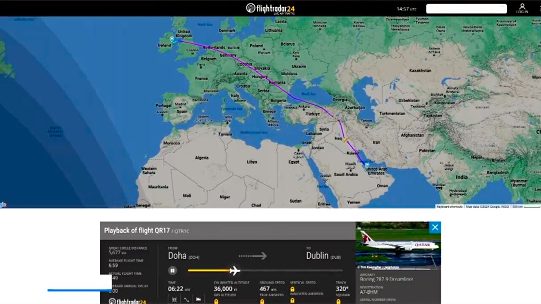Image resolution: width=541 pixels, height=304 pixels.
Task: Click the yellow aircraft icon over Iraq
Action: click(x=345, y=139)
